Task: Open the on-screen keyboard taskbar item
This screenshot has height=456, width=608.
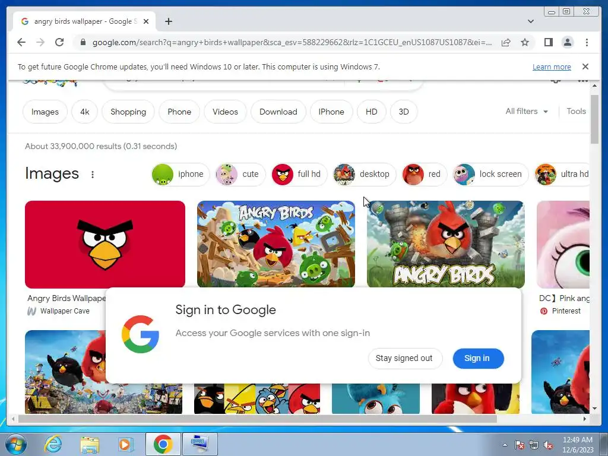Action: (x=200, y=444)
